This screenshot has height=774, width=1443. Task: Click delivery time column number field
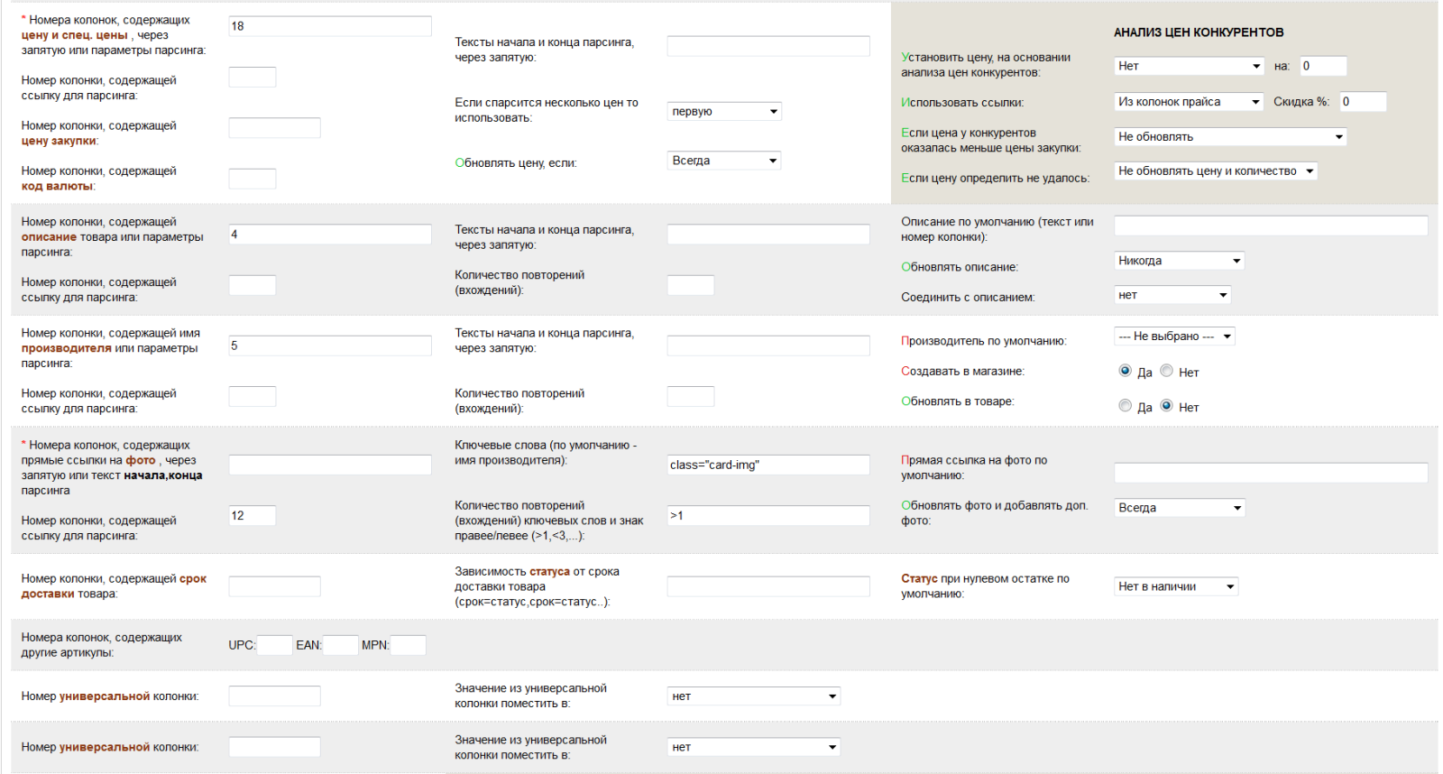(275, 586)
